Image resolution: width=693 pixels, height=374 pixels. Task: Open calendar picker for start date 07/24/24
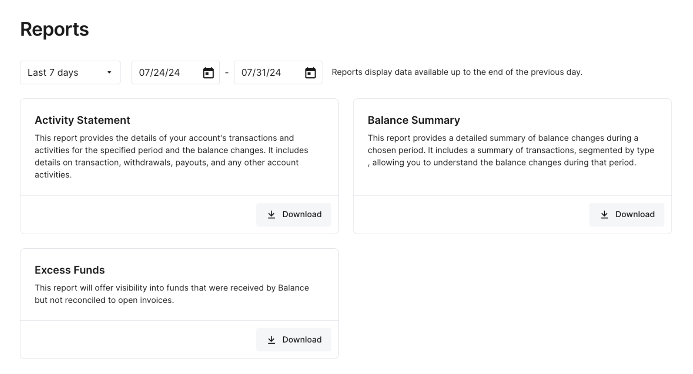click(x=208, y=73)
